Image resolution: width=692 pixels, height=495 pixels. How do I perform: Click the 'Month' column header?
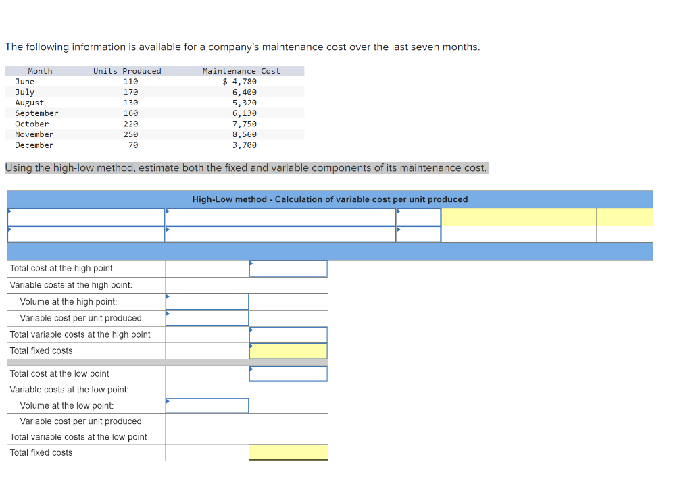[x=40, y=71]
